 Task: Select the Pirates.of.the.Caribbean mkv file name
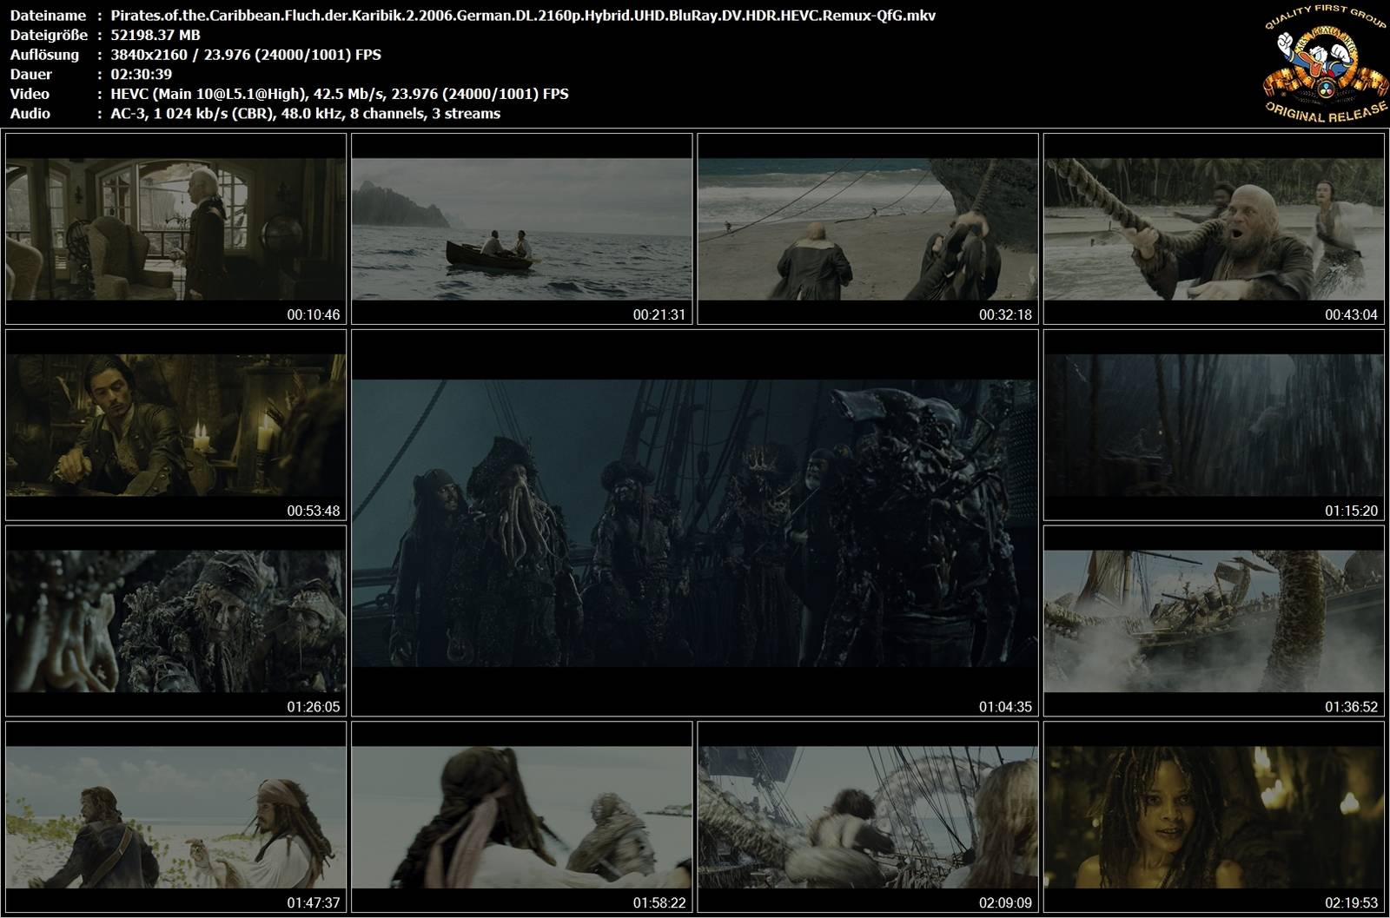523,15
